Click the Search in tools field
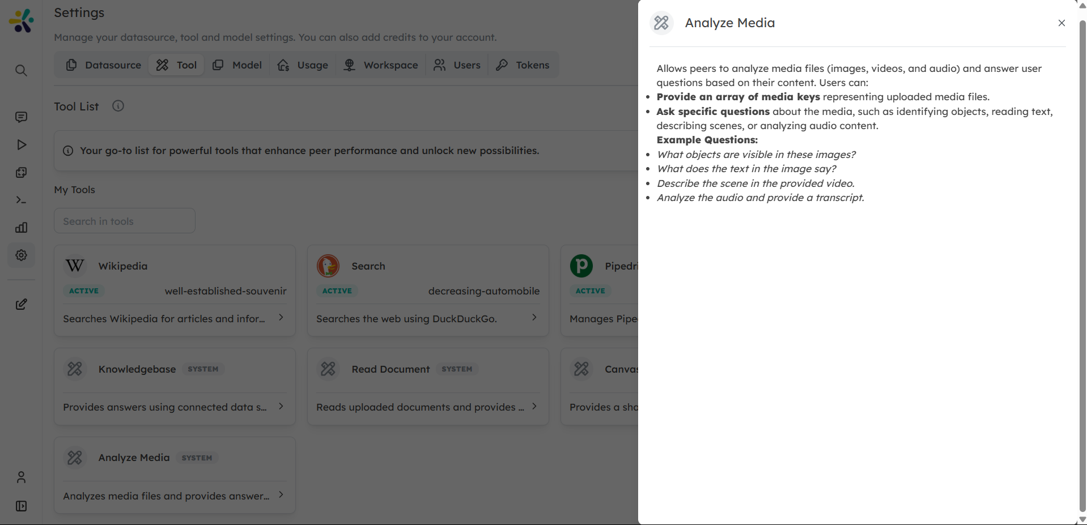This screenshot has height=525, width=1087. click(x=125, y=221)
